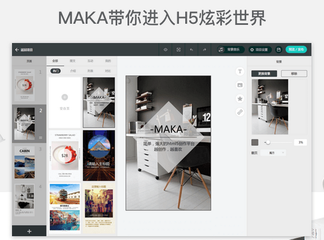Select the 对比 filter category
324x240 pixels.
[108, 71]
